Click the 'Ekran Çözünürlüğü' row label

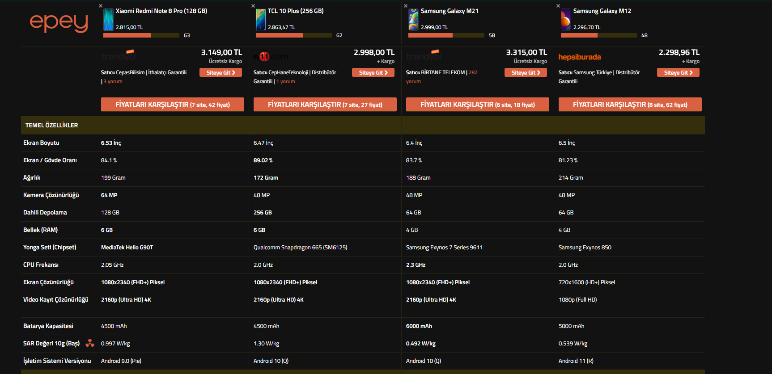(x=48, y=282)
